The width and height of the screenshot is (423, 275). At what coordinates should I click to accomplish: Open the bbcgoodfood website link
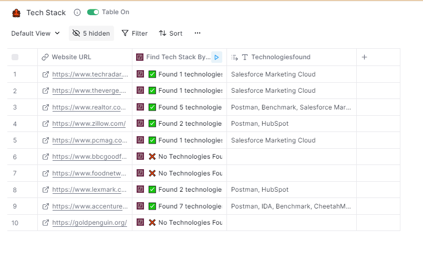89,157
